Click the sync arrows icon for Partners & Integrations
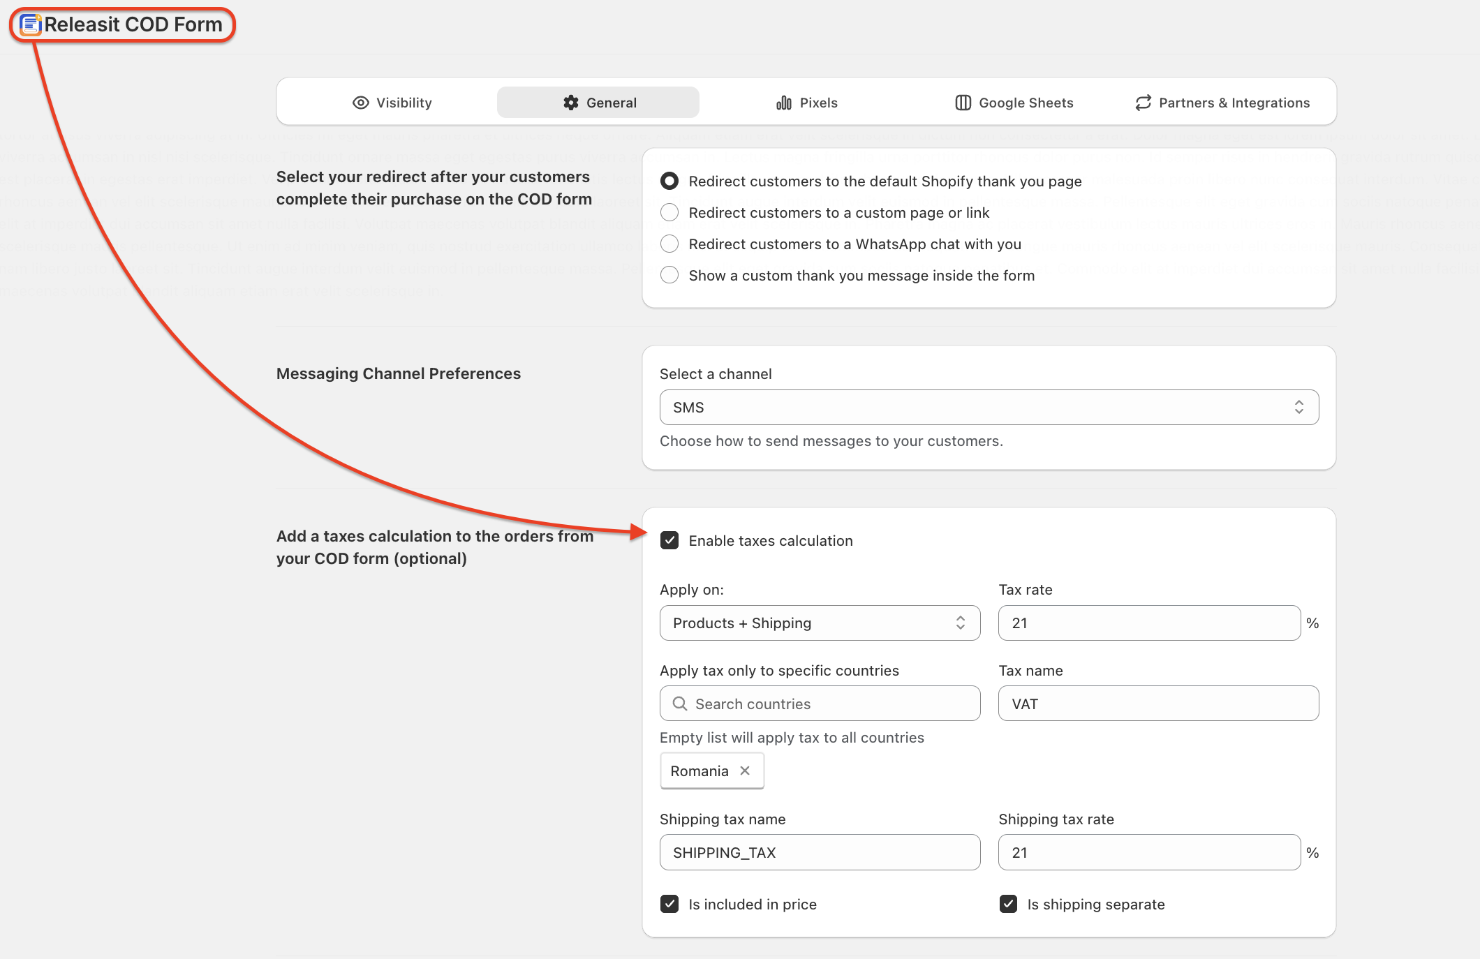 [1143, 103]
